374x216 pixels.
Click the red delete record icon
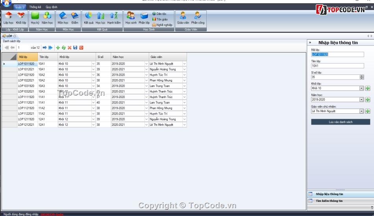tap(69, 47)
